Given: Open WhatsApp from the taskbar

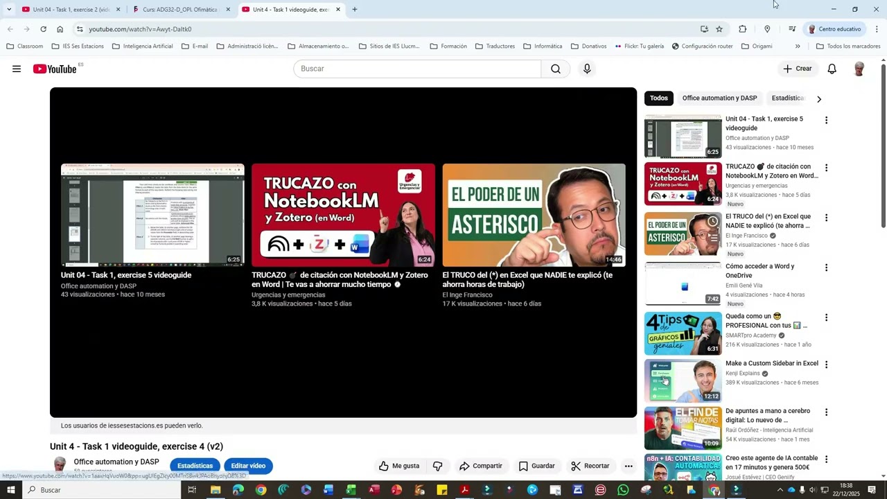Looking at the screenshot, I should pos(623,490).
